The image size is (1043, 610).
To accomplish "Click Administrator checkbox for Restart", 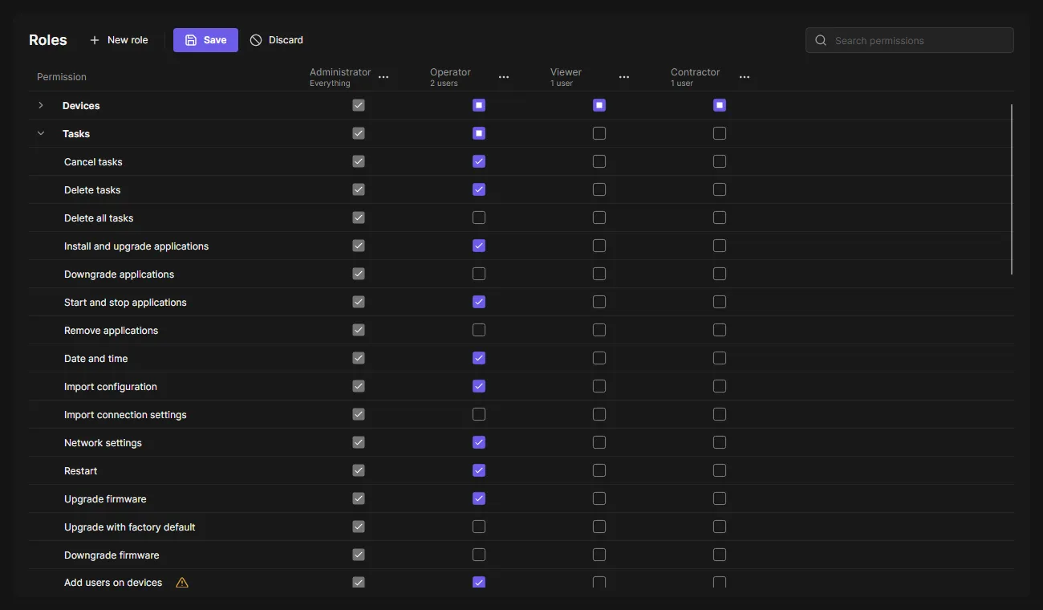I will (359, 470).
